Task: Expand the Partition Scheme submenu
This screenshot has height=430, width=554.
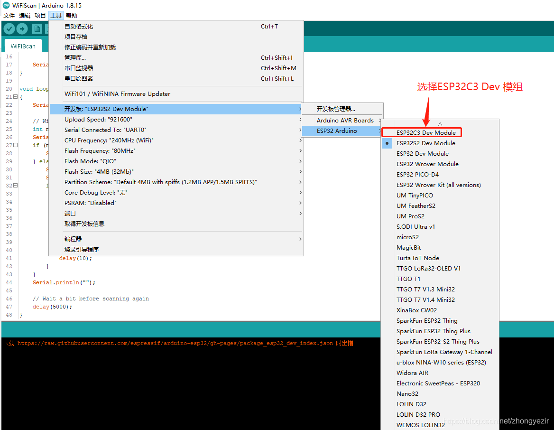Action: pyautogui.click(x=176, y=182)
